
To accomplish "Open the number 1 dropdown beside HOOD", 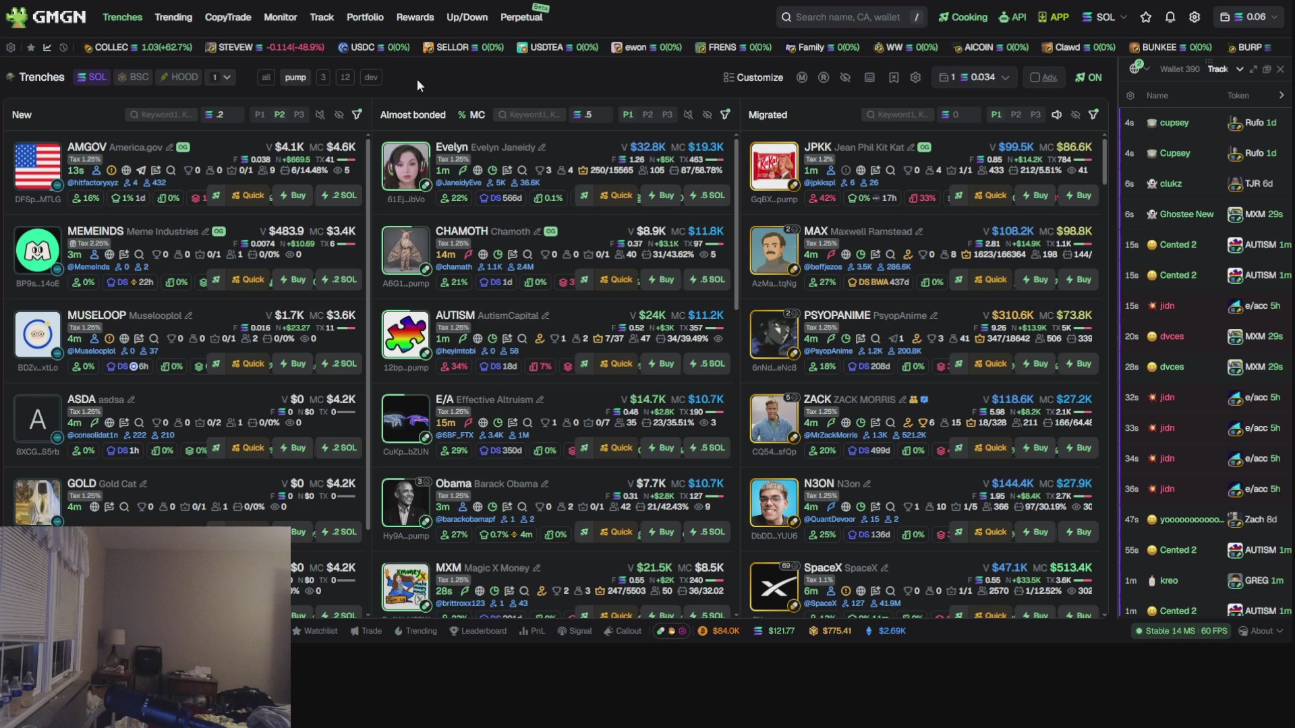I will point(221,78).
